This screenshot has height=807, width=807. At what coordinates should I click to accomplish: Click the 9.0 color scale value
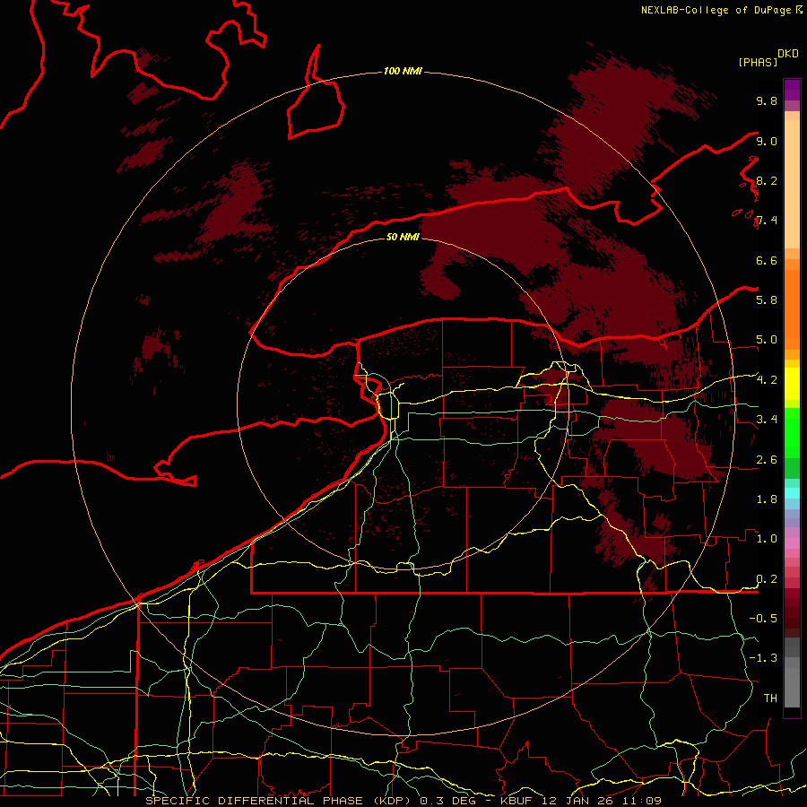tap(767, 141)
